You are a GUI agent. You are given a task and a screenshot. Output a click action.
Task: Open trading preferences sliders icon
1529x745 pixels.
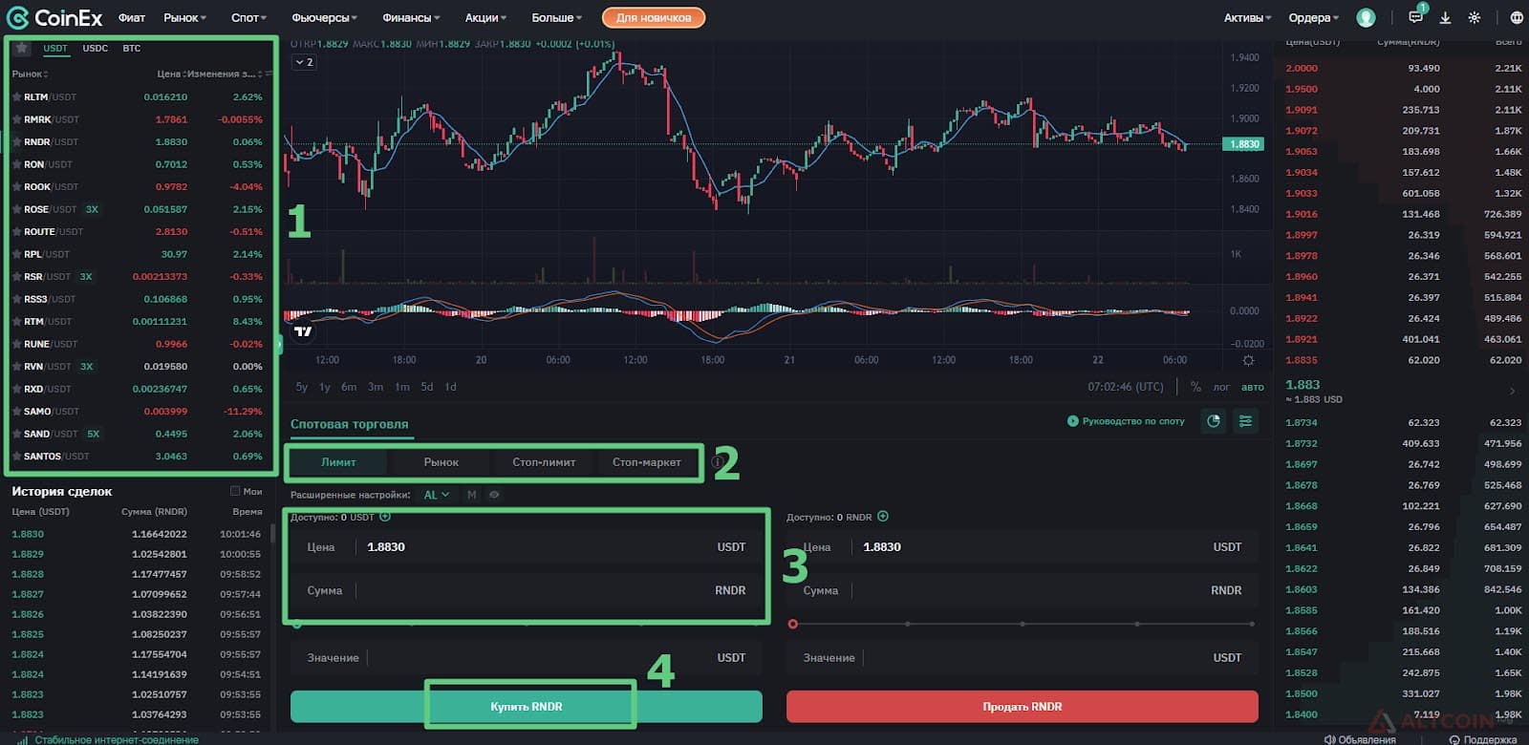click(x=1245, y=421)
